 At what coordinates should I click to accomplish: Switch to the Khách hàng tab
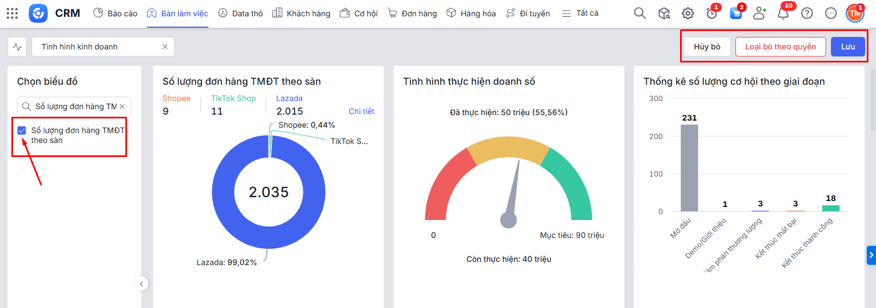[301, 13]
